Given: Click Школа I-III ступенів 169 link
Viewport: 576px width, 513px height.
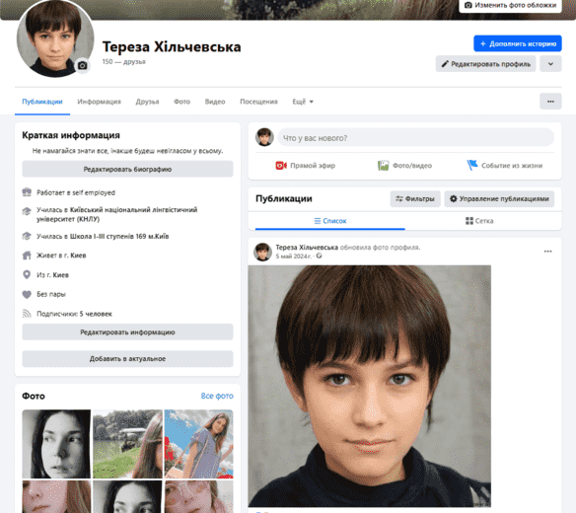Looking at the screenshot, I should coord(119,237).
